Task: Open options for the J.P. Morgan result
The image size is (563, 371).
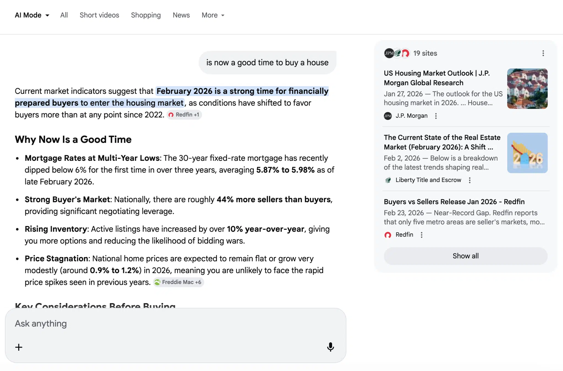Action: pos(436,116)
